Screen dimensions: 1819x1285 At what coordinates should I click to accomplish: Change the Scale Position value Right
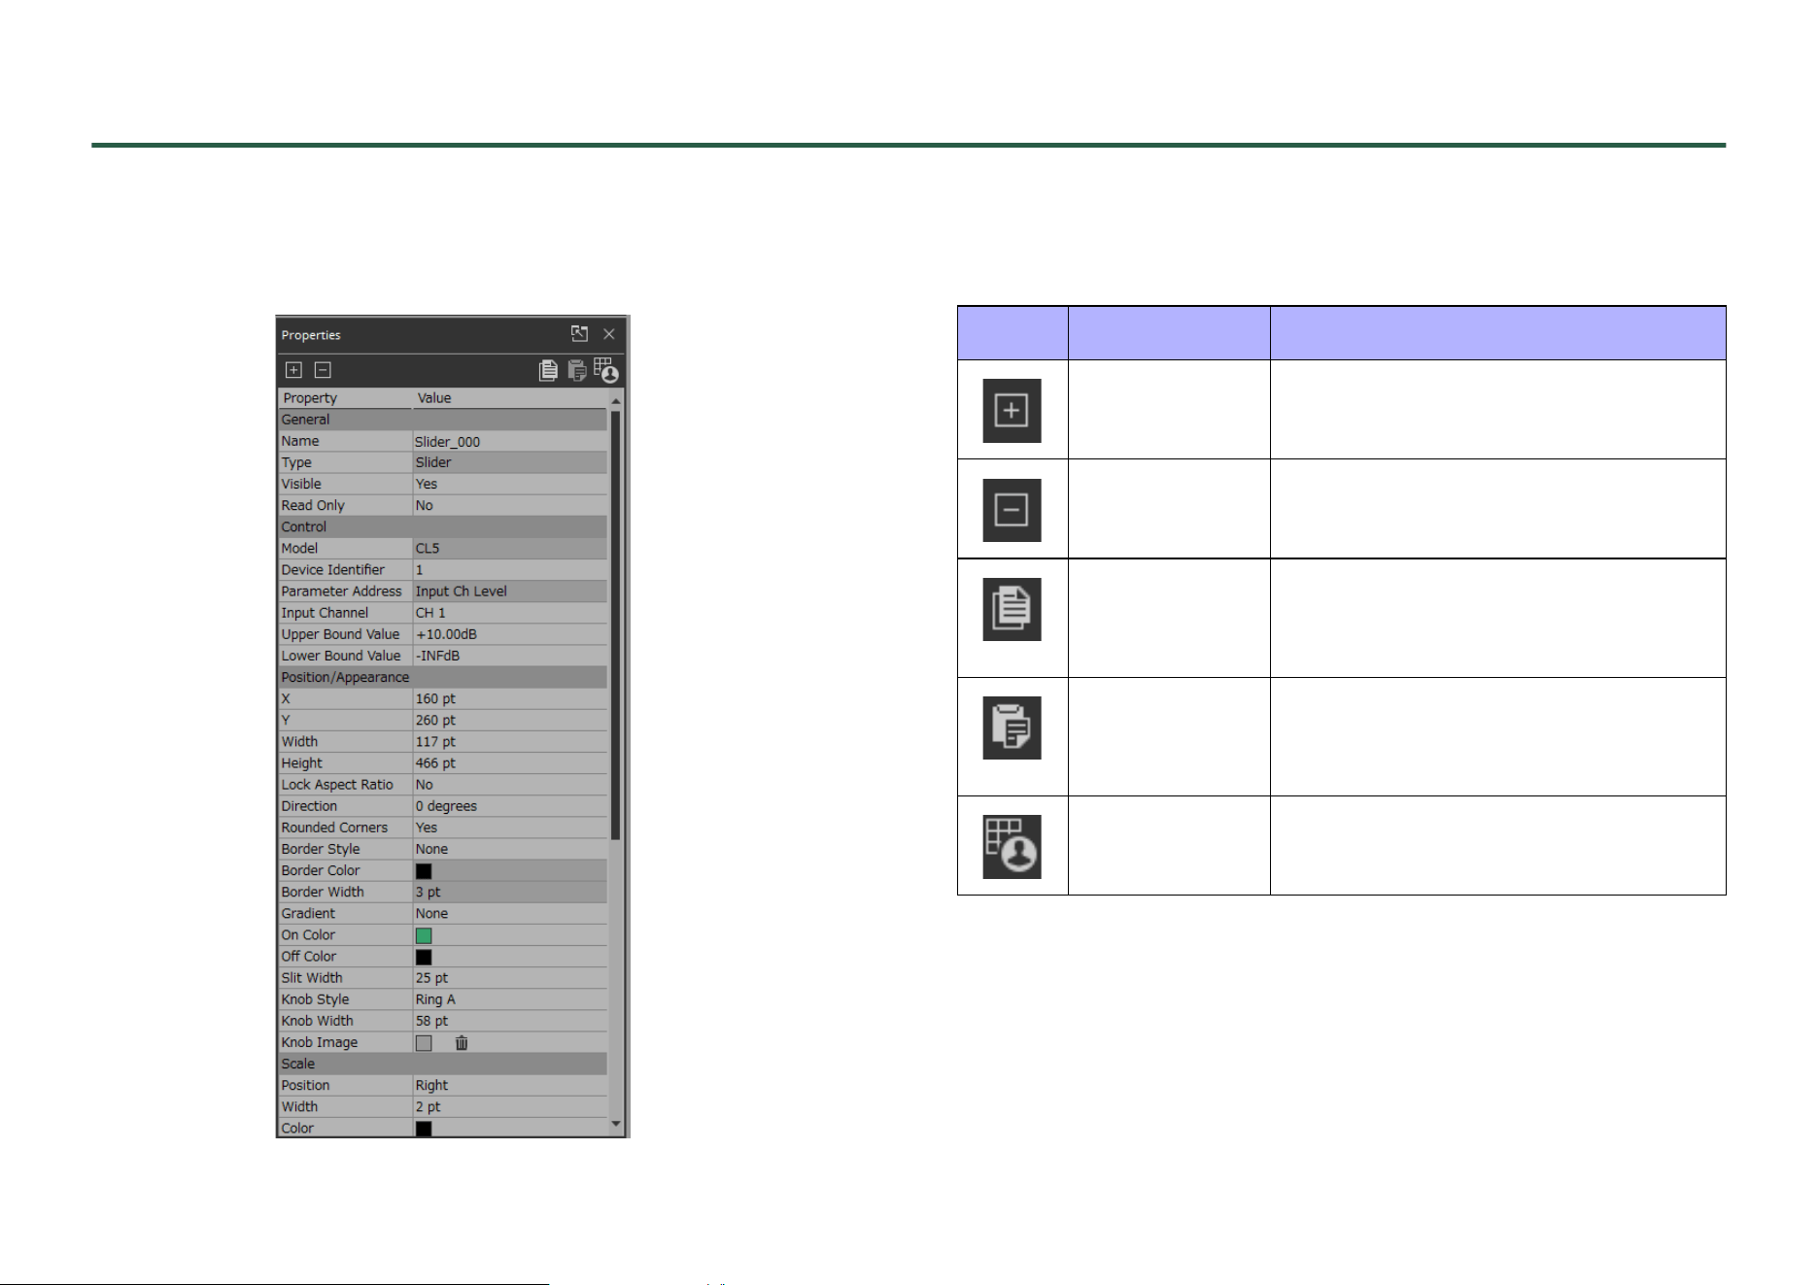coord(510,1085)
